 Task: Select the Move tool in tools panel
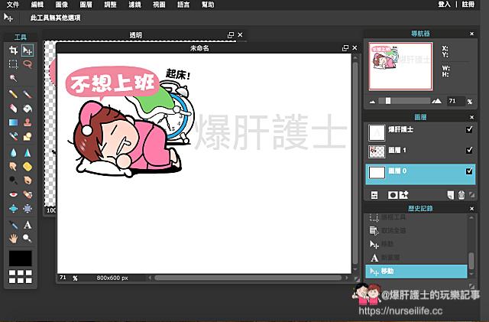click(x=28, y=50)
